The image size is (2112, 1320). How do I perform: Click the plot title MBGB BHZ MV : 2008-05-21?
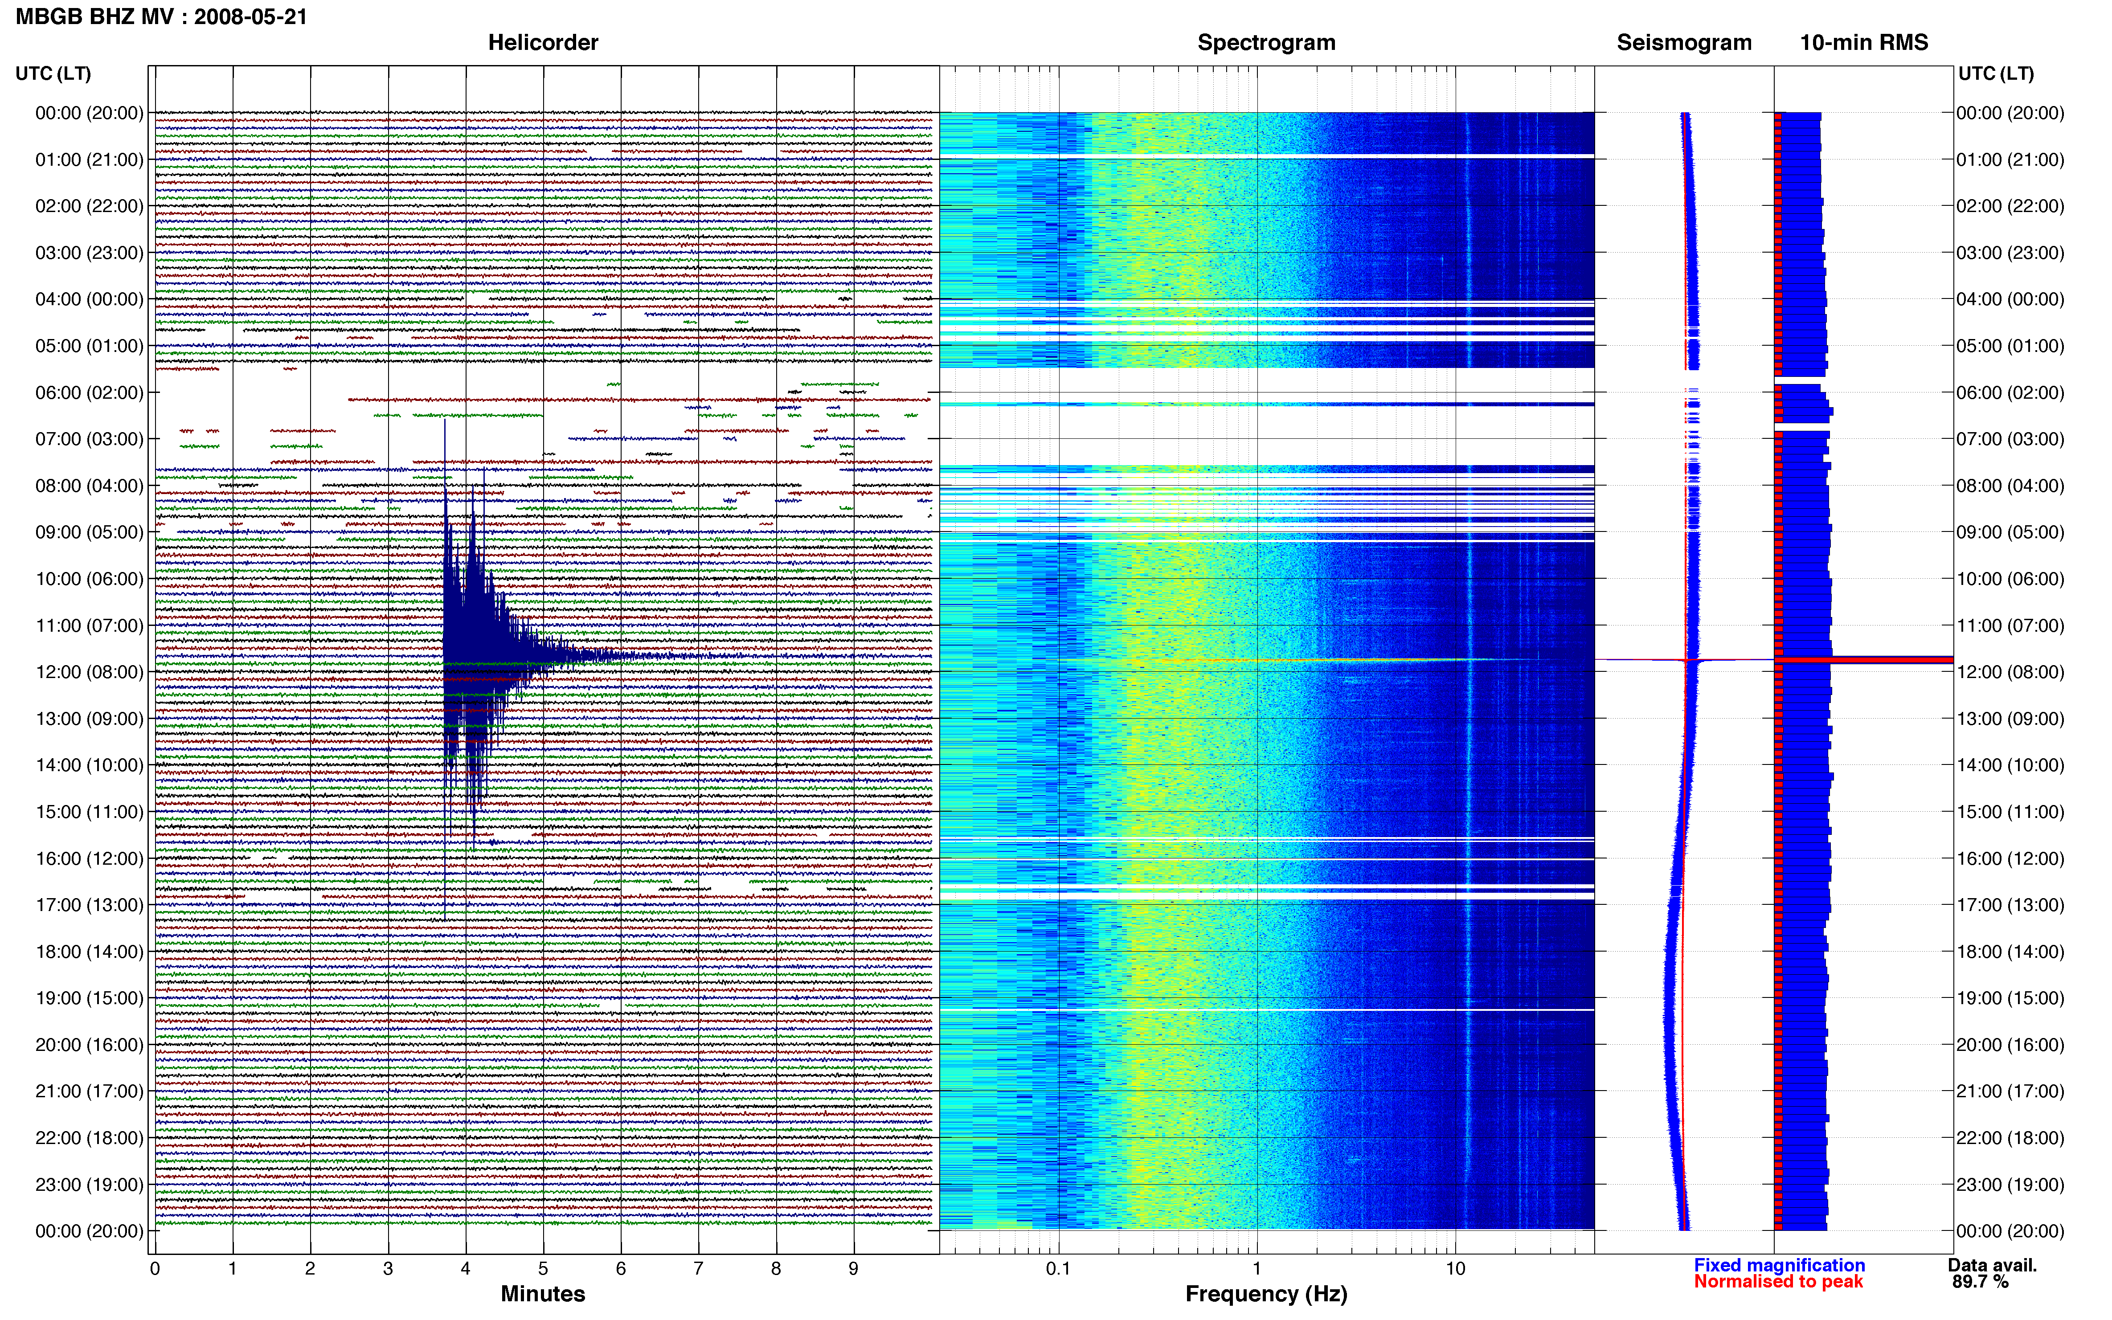coord(162,16)
